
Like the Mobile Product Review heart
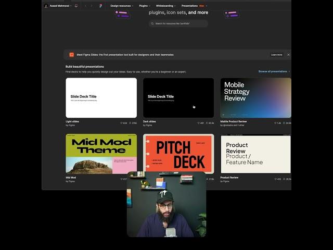pos(275,123)
